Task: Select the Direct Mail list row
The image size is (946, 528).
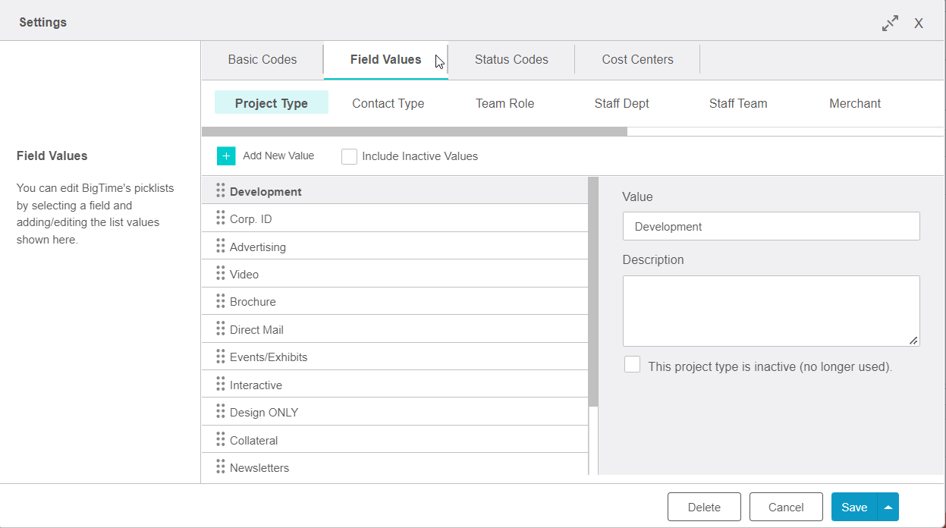Action: [x=394, y=329]
